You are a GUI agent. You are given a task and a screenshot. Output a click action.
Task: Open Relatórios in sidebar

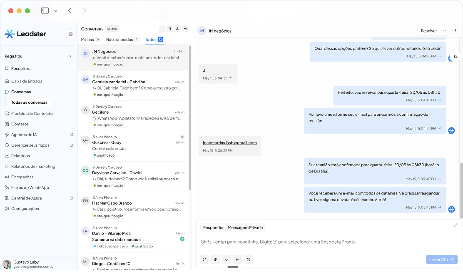(20, 156)
